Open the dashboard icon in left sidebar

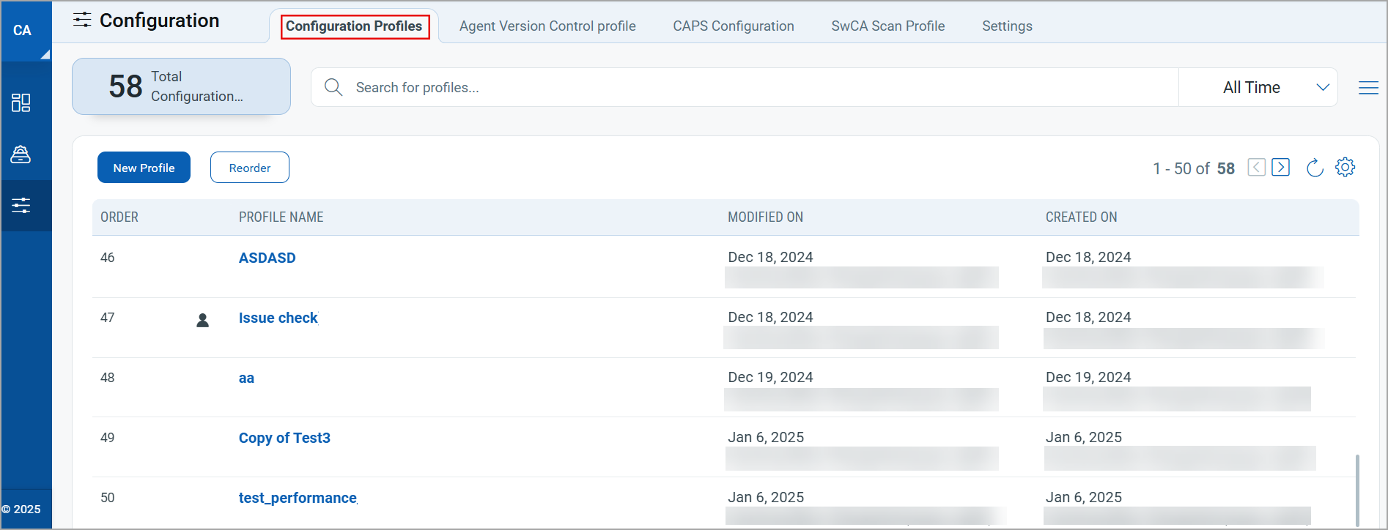click(21, 102)
